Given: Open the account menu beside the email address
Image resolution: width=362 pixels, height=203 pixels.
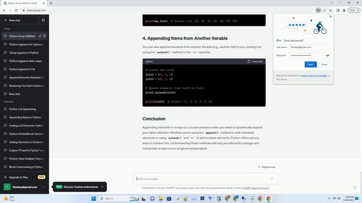Looking at the screenshot, I should pyautogui.click(x=44, y=187).
